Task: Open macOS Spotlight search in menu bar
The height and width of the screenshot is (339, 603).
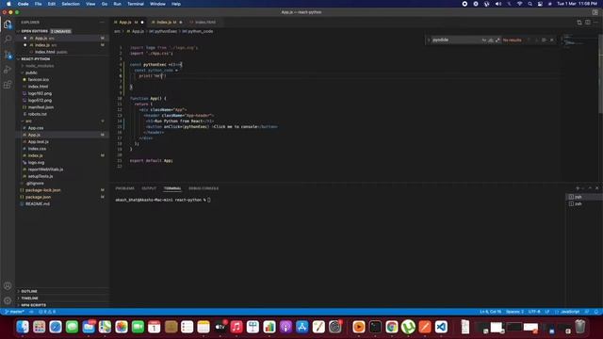Action: 530,4
